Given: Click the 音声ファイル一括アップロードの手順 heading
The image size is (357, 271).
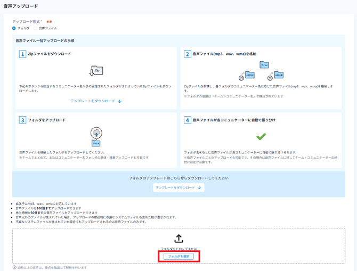Looking at the screenshot, I should point(45,40).
